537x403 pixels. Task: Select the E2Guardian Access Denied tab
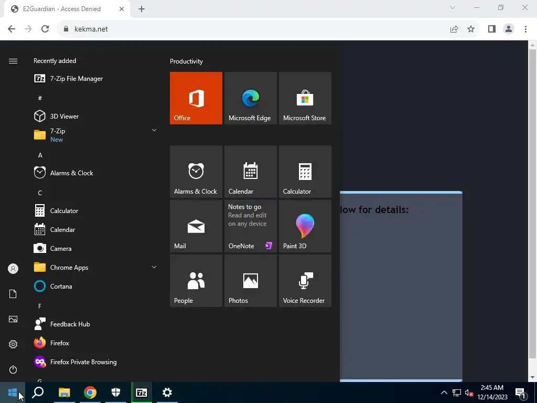tap(67, 9)
